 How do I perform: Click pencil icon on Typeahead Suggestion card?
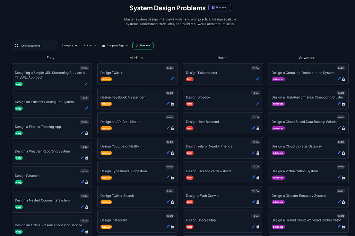point(168,177)
